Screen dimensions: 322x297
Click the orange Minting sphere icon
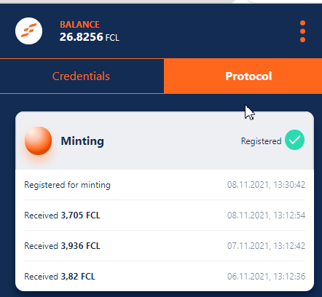39,140
